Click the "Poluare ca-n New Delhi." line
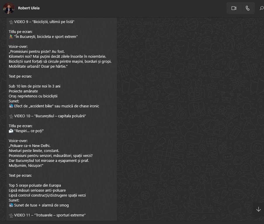Image resolution: width=264 pixels, height=224 pixels. (30, 146)
